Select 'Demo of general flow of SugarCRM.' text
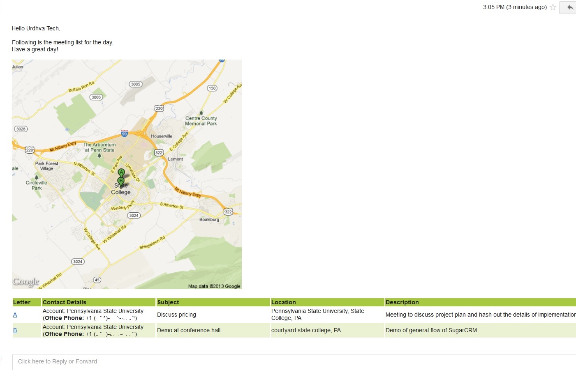 pos(432,330)
